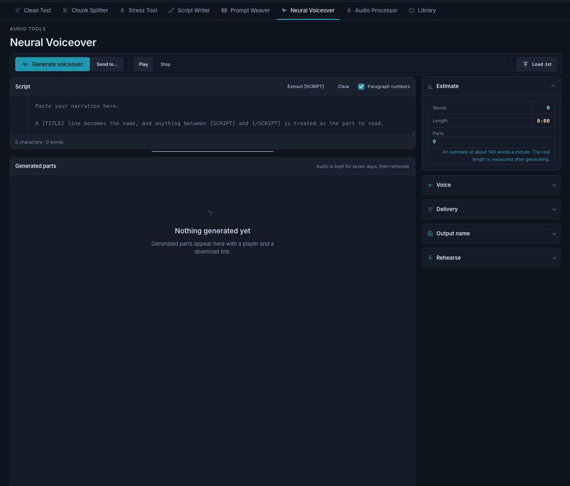Screen dimensions: 570x486
Task: Click the waveform icon above Nothing generated yet
Action: [x=211, y=213]
